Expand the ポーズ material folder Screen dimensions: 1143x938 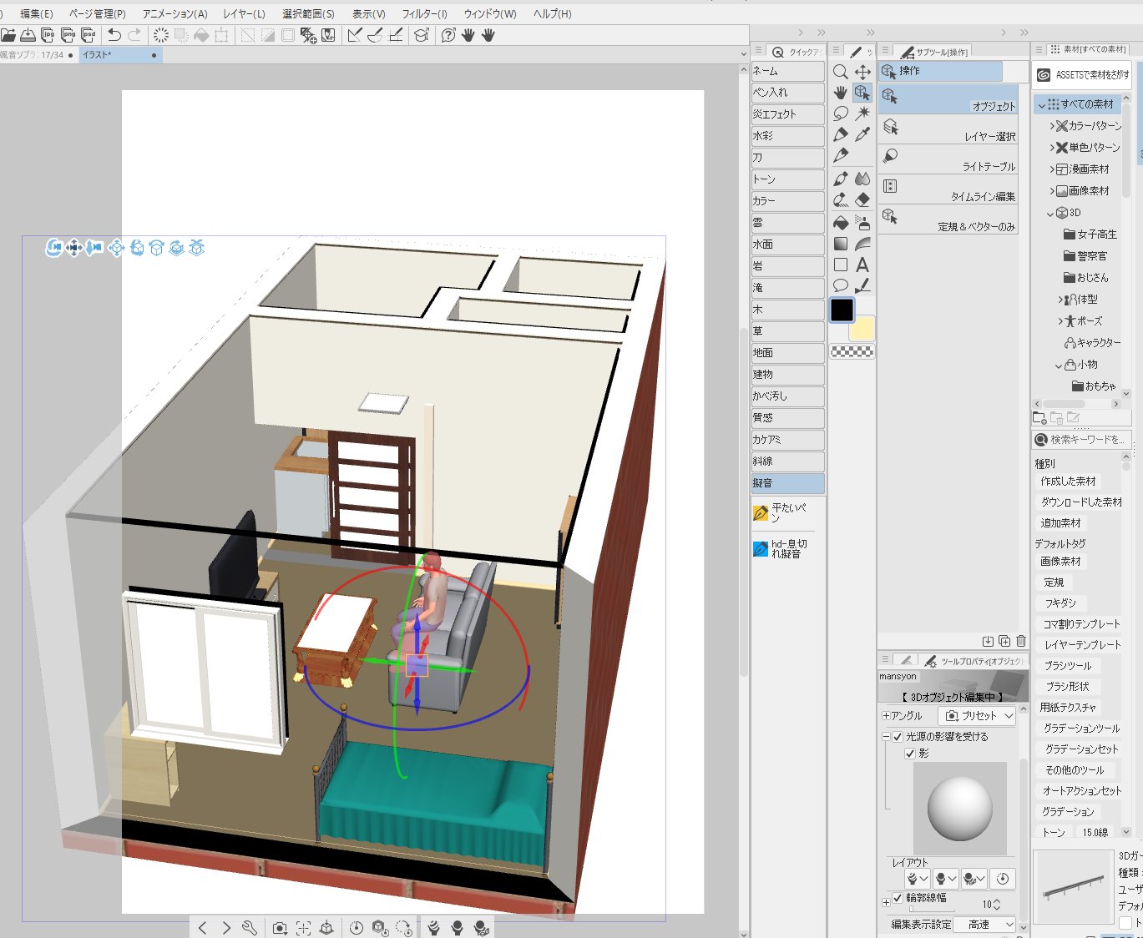[x=1060, y=321]
